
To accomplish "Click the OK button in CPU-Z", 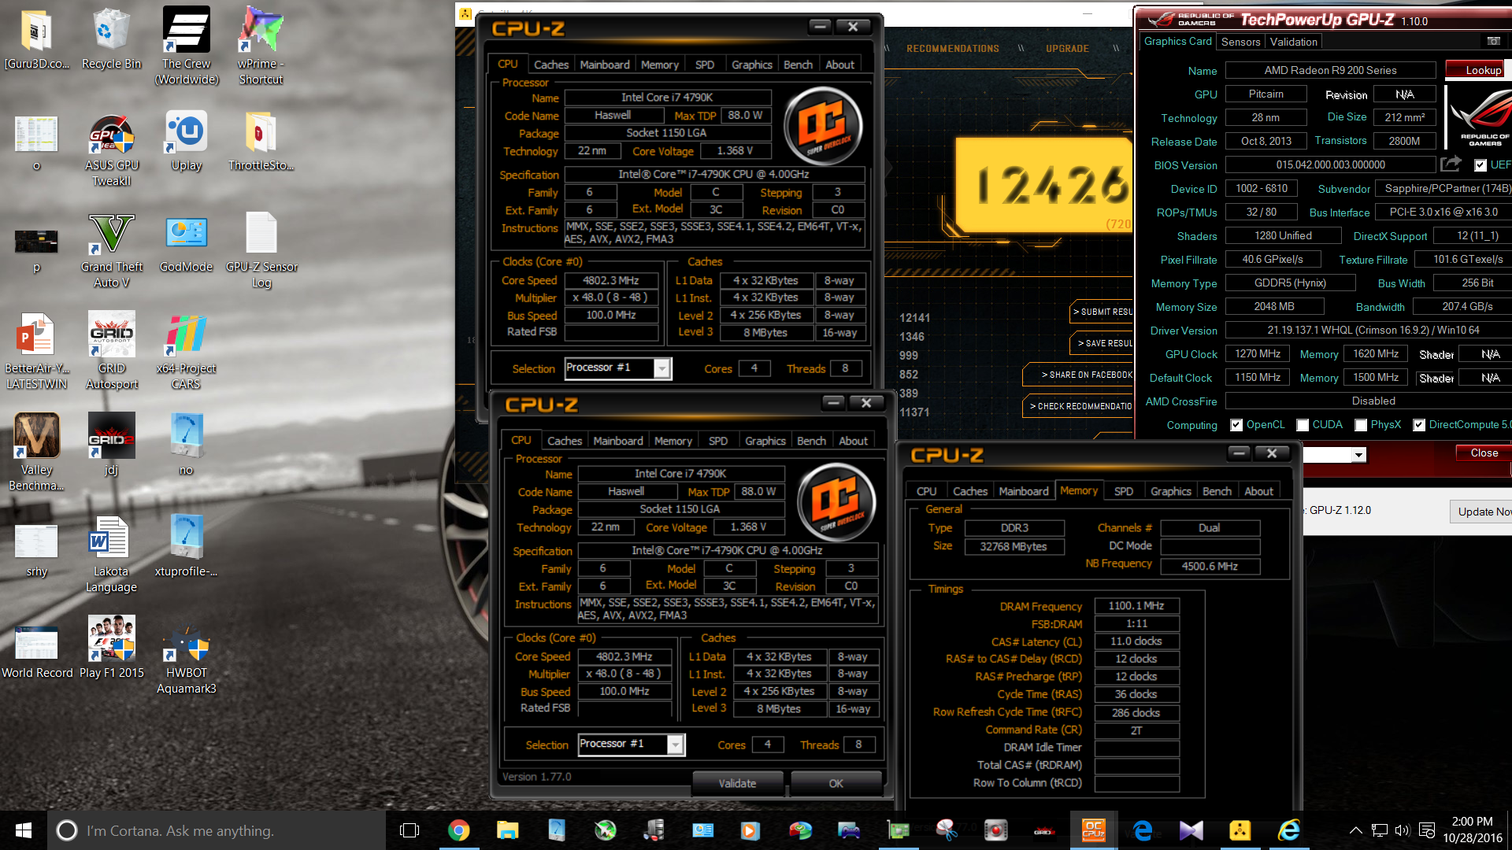I will click(x=836, y=783).
